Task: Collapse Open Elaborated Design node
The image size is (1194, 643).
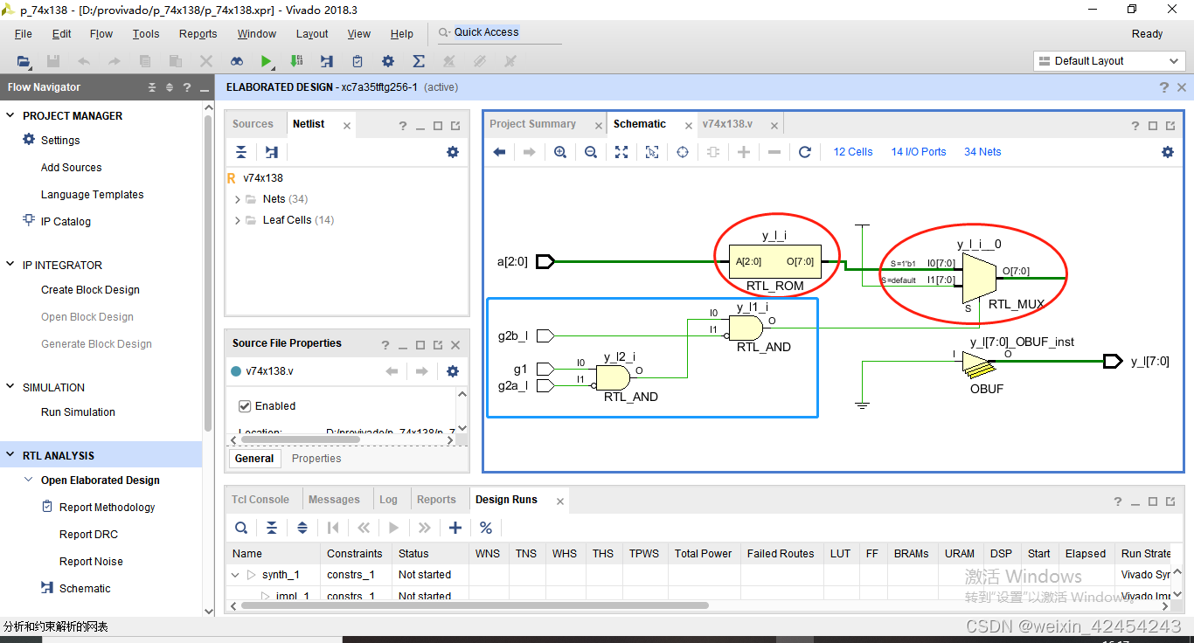Action: coord(29,480)
